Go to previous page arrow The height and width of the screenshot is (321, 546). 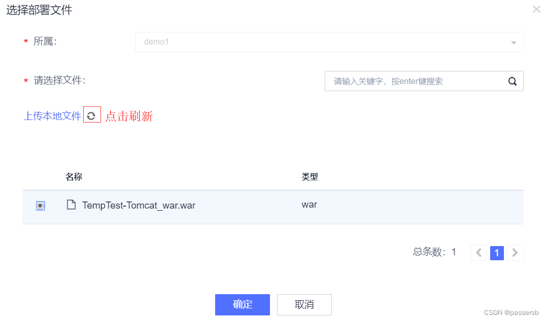[x=479, y=253]
